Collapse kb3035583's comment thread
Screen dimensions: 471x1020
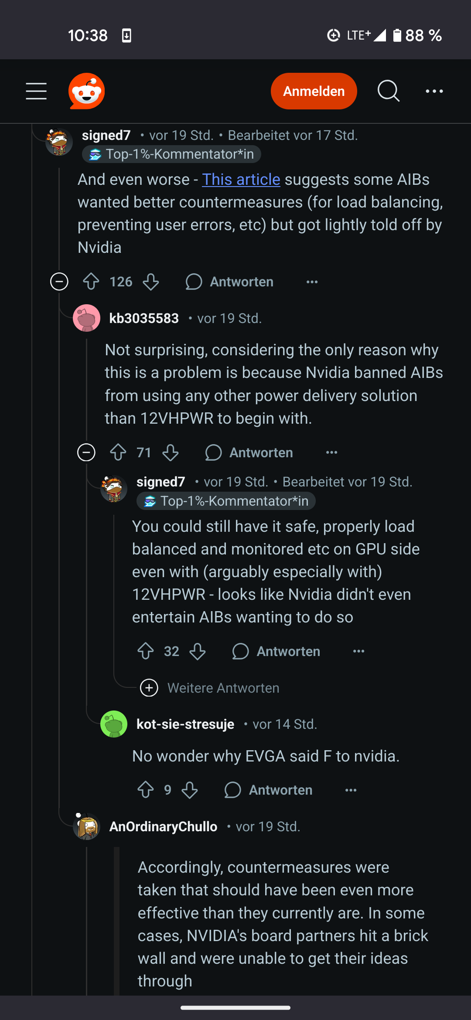[x=86, y=452]
